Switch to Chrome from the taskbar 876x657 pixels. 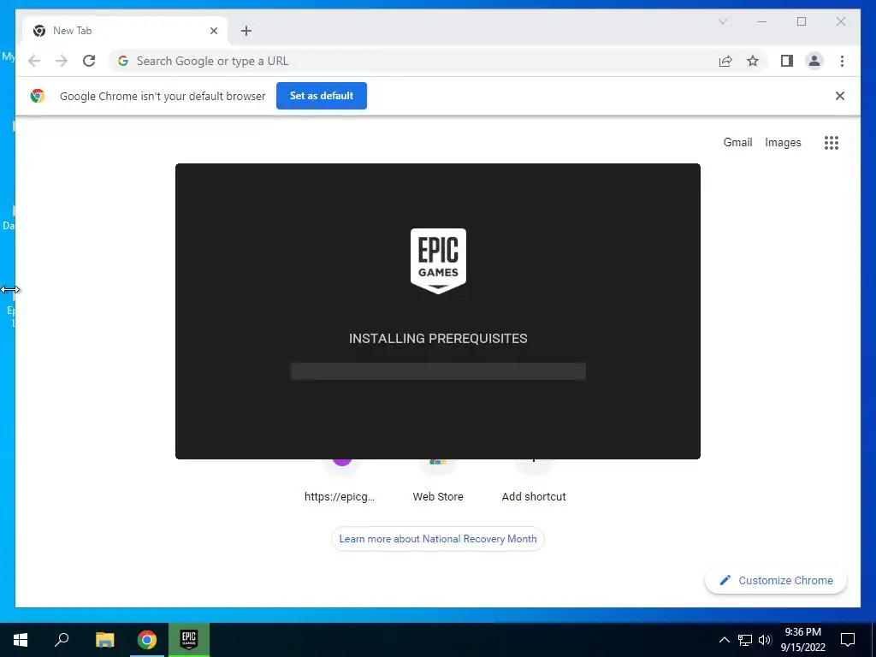coord(147,640)
